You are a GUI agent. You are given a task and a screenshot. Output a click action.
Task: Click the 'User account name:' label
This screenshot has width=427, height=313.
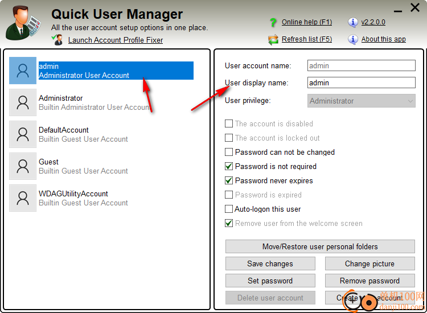[258, 65]
